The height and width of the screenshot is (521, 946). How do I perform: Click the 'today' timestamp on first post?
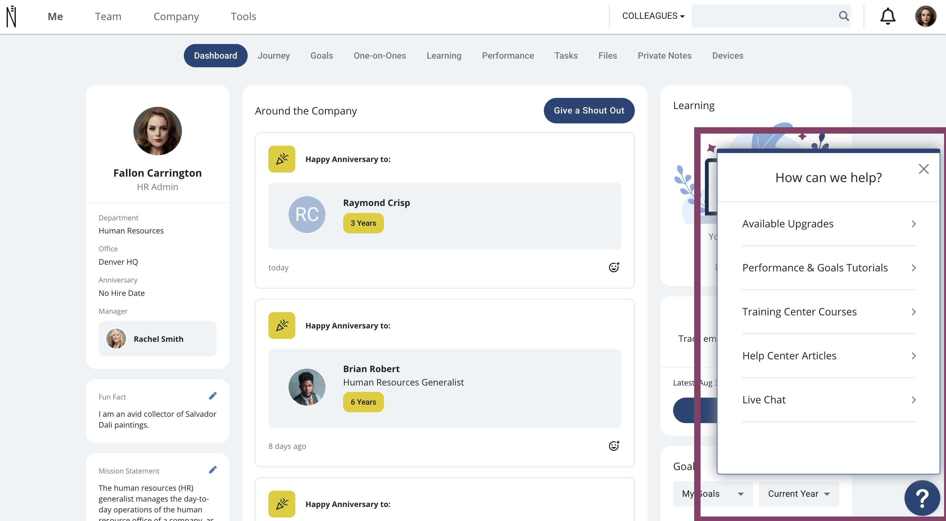[x=278, y=268]
